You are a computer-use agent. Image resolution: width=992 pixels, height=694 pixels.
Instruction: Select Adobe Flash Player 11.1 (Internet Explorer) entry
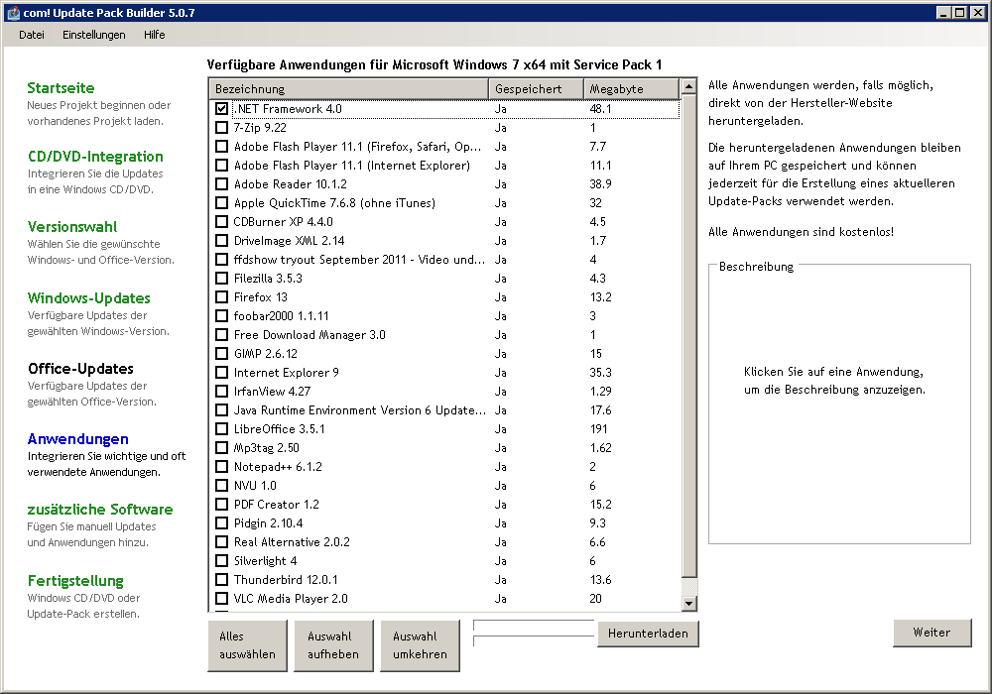(352, 166)
